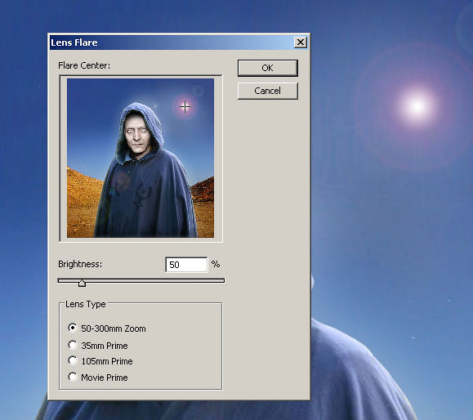Screen dimensions: 473x420
Task: Click the flare center crosshair in preview
Action: point(185,106)
